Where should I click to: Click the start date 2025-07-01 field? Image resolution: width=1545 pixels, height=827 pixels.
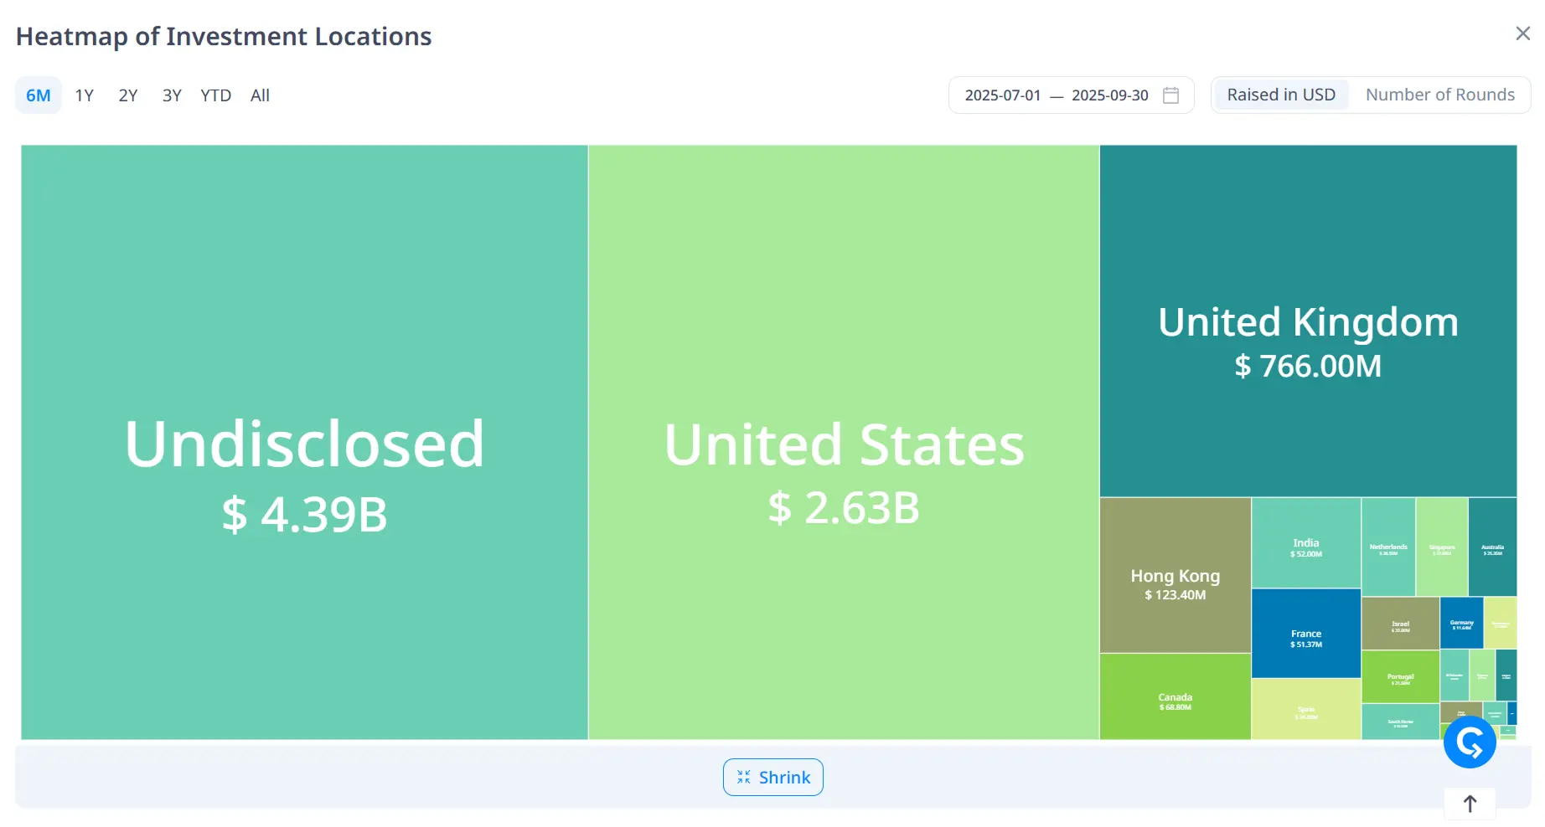coord(1002,95)
